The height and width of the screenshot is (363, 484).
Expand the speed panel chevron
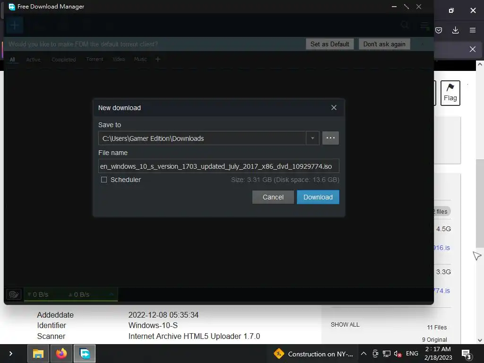tap(112, 294)
